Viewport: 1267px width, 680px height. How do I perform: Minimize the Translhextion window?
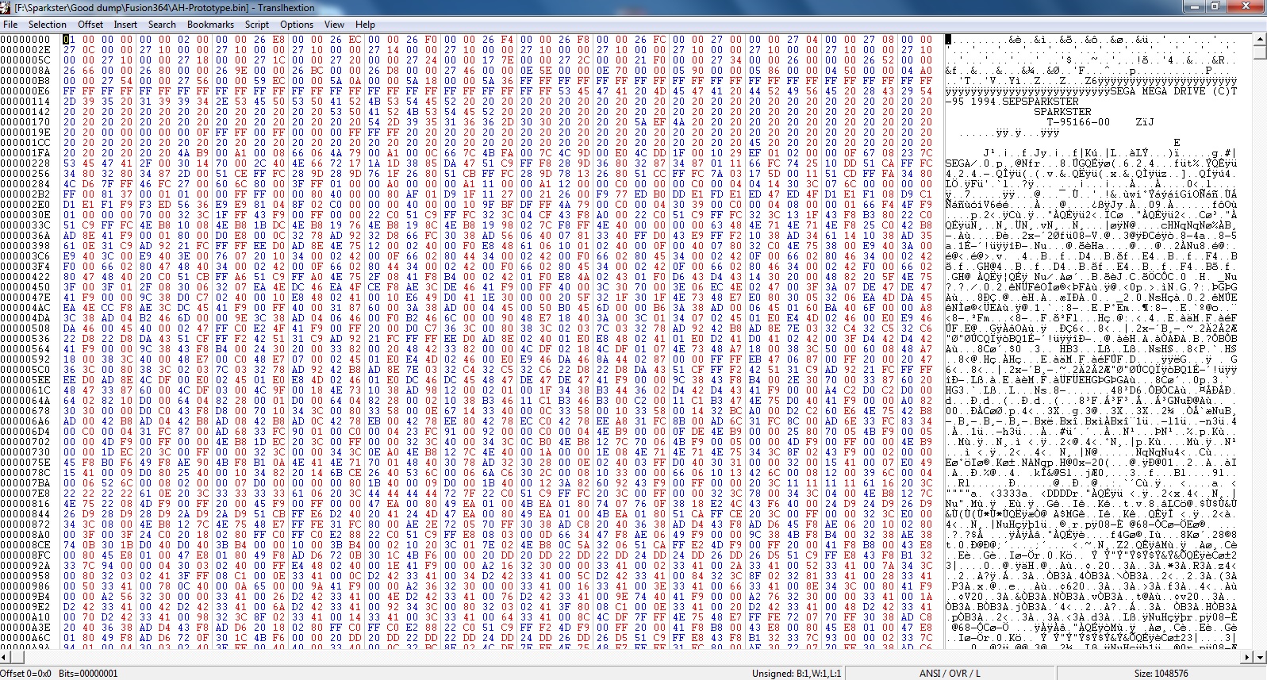click(x=1194, y=6)
